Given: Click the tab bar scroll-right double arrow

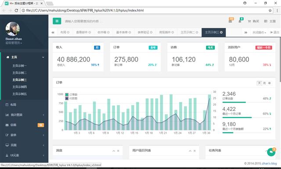Looking at the screenshot, I should pos(246,33).
